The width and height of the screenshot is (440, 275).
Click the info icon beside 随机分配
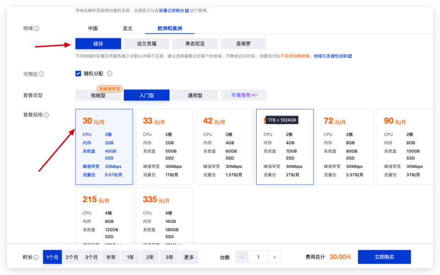coord(110,74)
